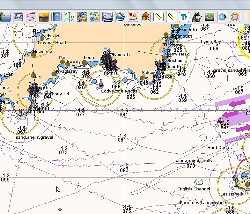Click the red wreck ship symbol near 057

pos(220,121)
